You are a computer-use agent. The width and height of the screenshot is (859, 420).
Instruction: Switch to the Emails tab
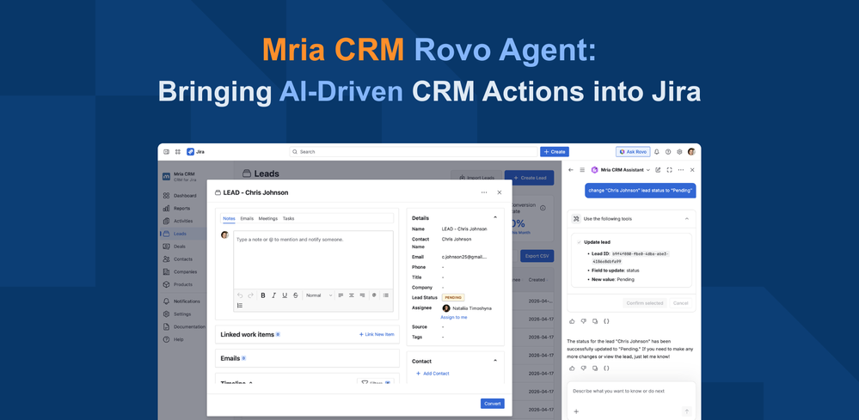click(247, 218)
